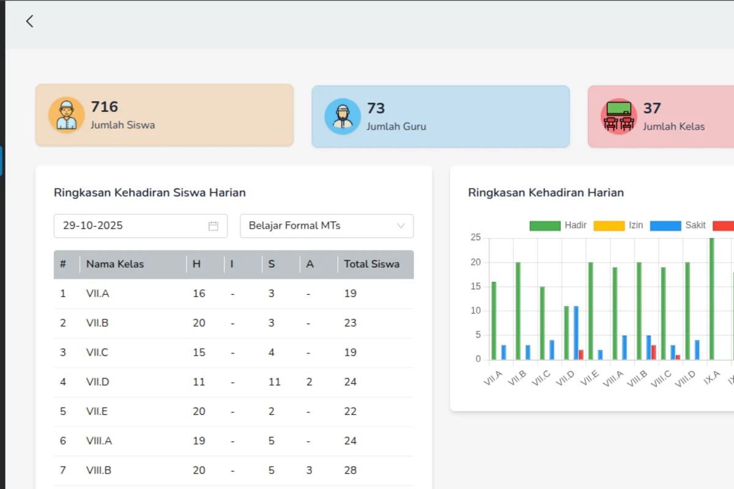Click the green Hadir bar for IX.A
Image resolution: width=734 pixels, height=489 pixels.
pos(712,299)
